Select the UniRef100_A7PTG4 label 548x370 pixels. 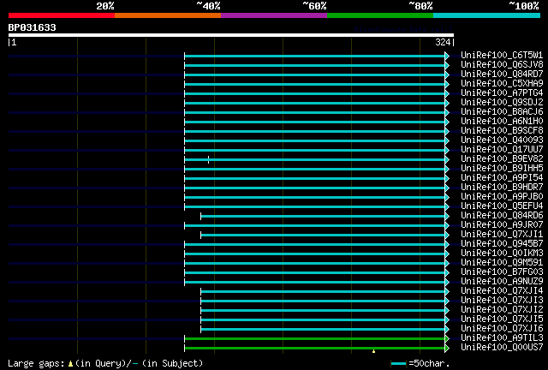502,92
